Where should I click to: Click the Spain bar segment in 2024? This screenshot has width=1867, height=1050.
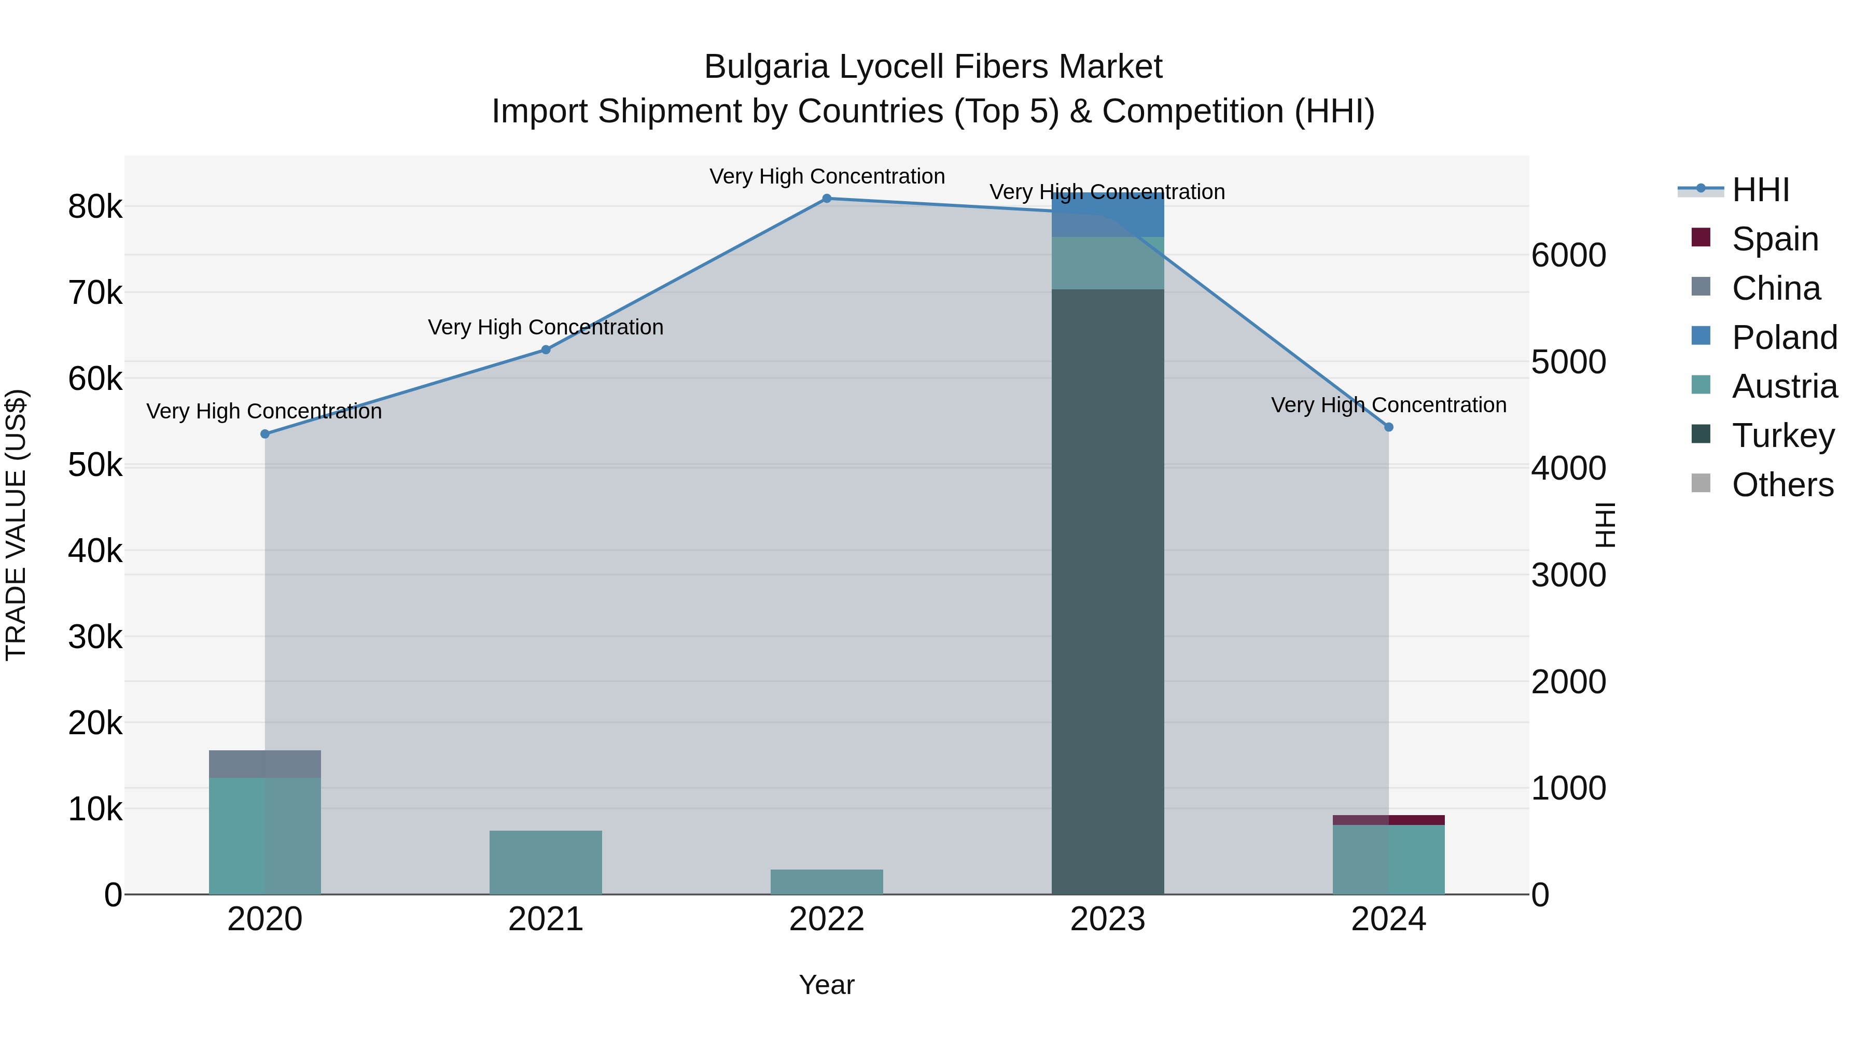1389,820
